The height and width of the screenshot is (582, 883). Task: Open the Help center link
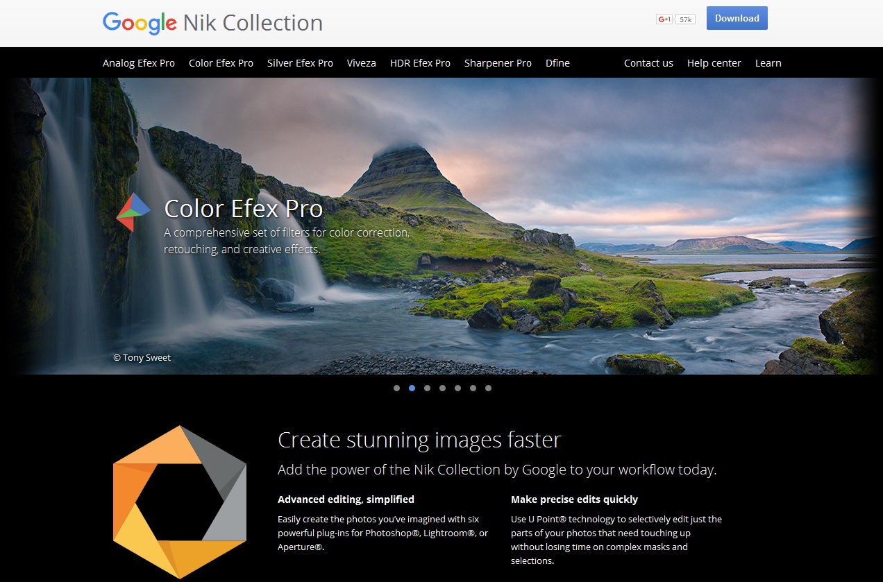pyautogui.click(x=714, y=63)
